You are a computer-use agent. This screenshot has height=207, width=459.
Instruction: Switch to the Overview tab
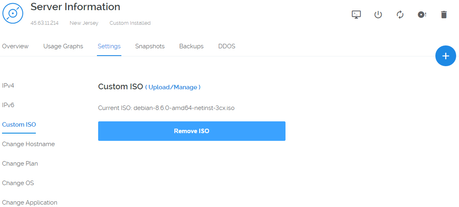pos(15,46)
